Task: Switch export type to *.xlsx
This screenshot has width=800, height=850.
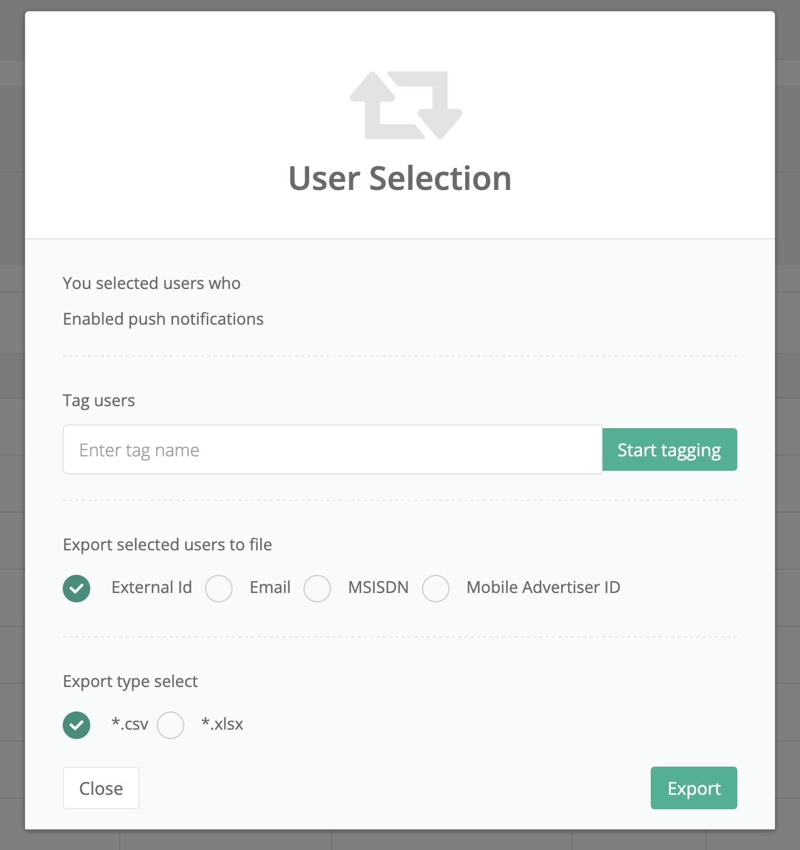Action: point(171,725)
